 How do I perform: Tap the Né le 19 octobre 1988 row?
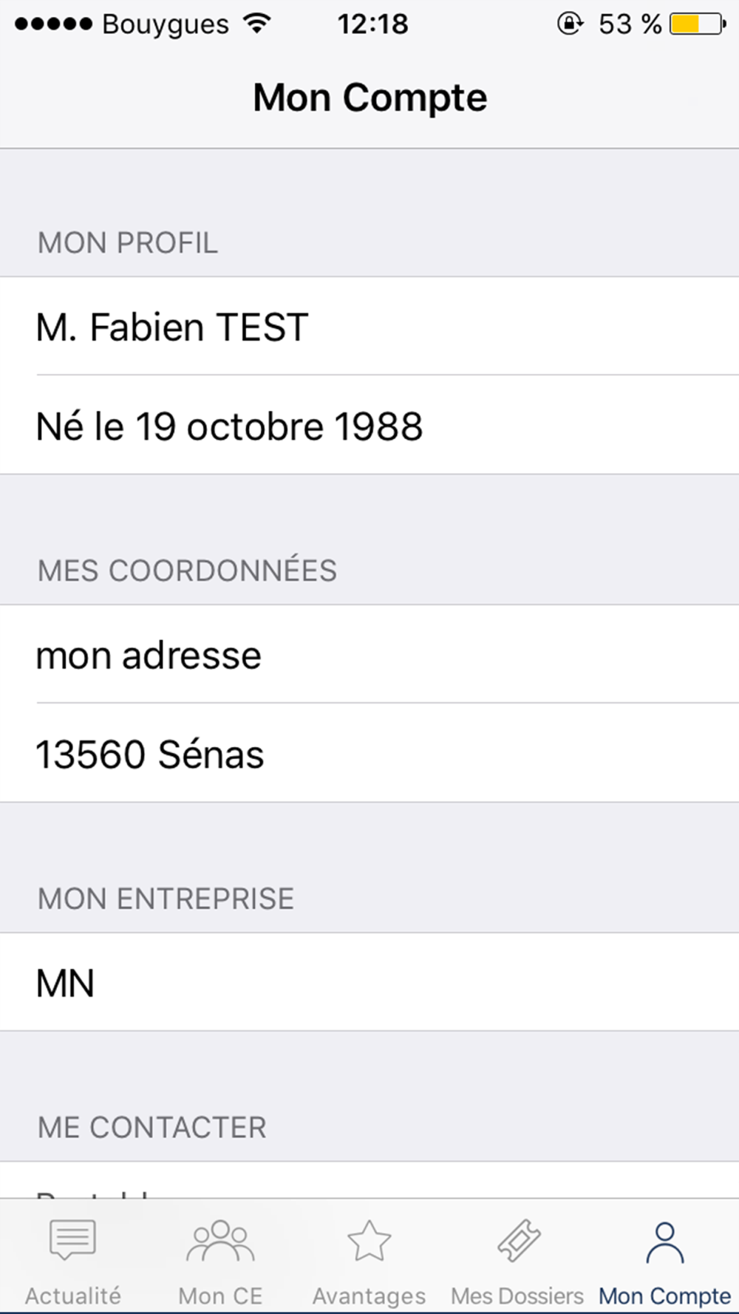tap(369, 424)
